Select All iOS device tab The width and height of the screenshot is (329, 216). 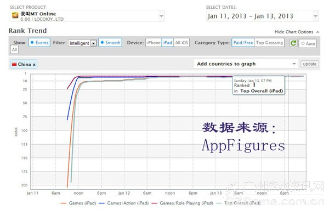tap(181, 43)
